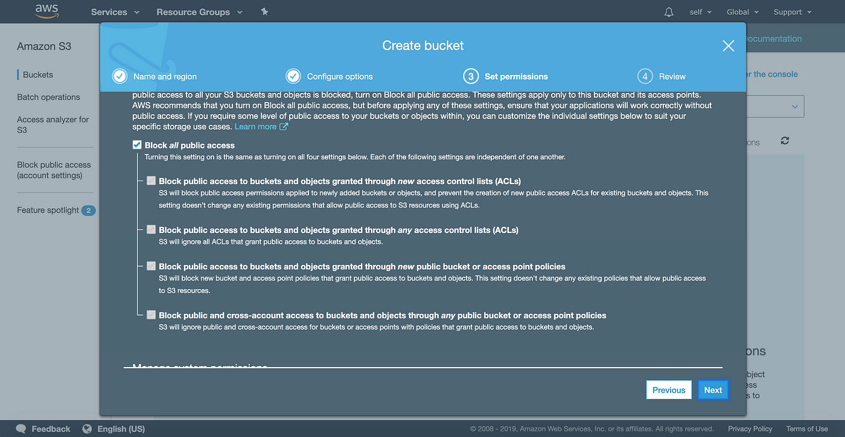Click the Feature spotlight count badge
Viewport: 845px width, 437px height.
coord(88,211)
